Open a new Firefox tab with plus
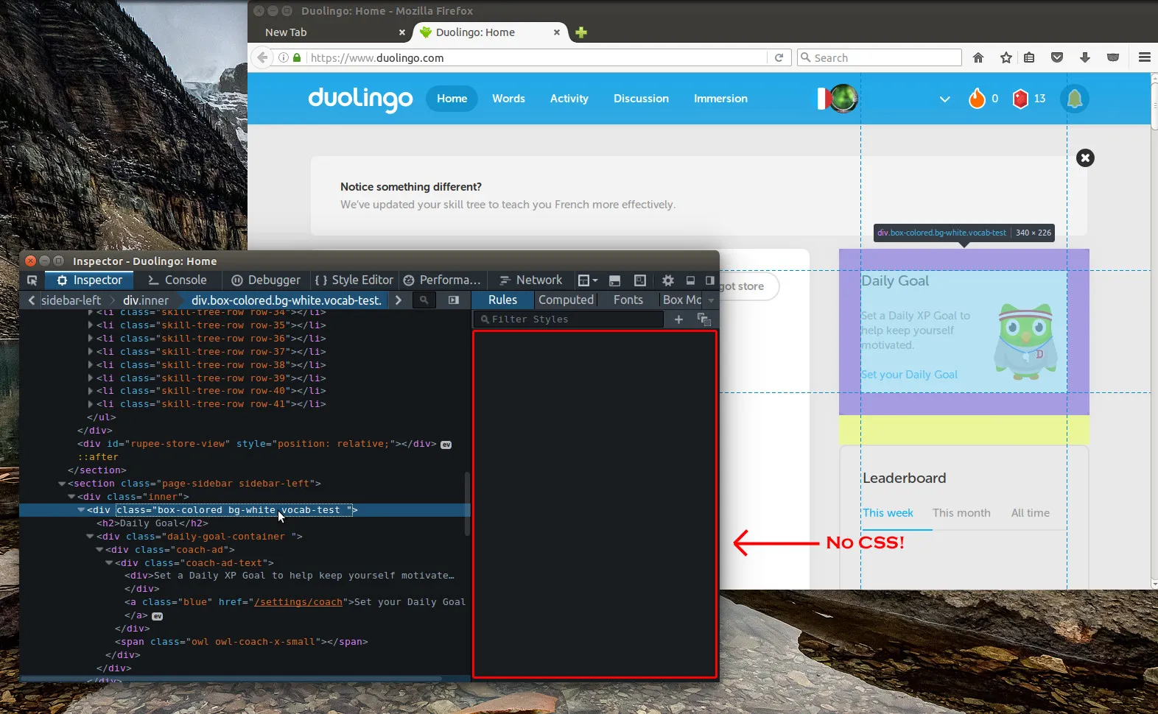 point(581,32)
